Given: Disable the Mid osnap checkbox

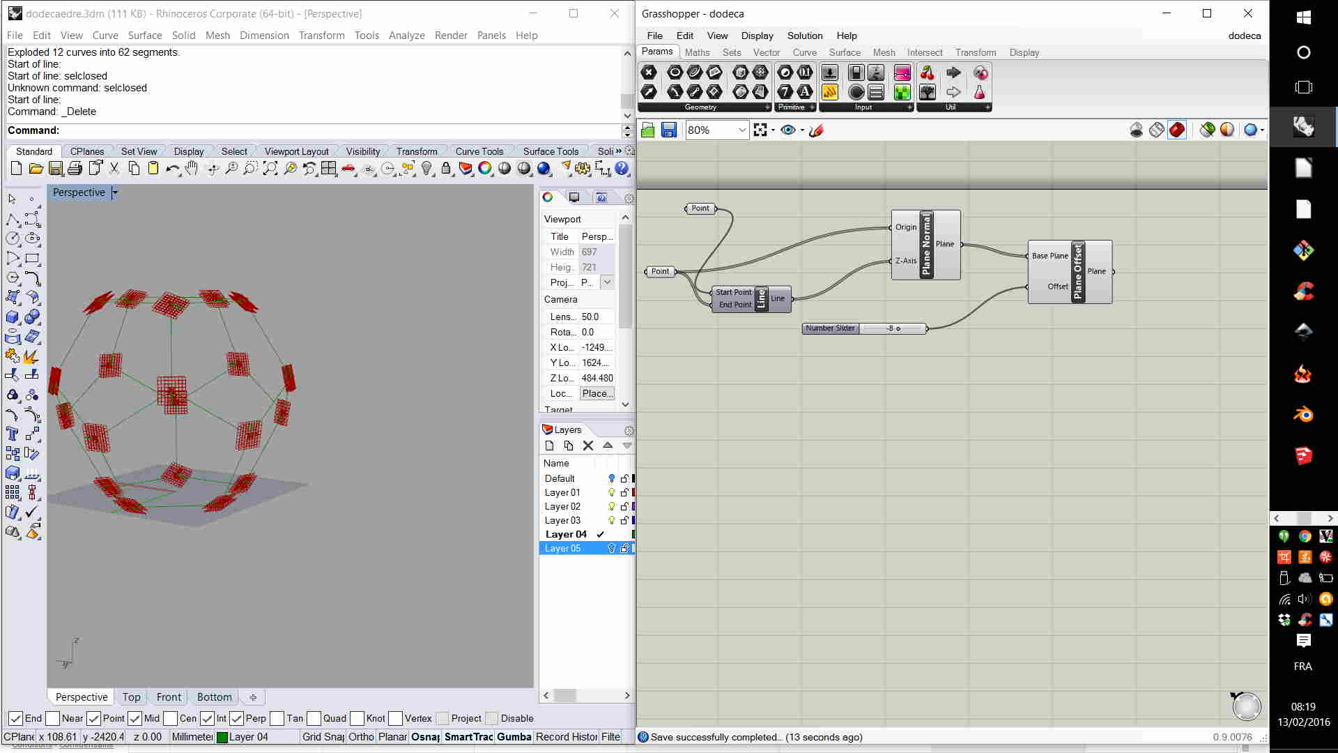Looking at the screenshot, I should [x=135, y=719].
